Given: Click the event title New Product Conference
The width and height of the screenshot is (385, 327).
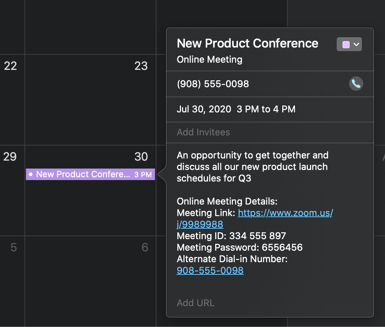Looking at the screenshot, I should coord(248,44).
